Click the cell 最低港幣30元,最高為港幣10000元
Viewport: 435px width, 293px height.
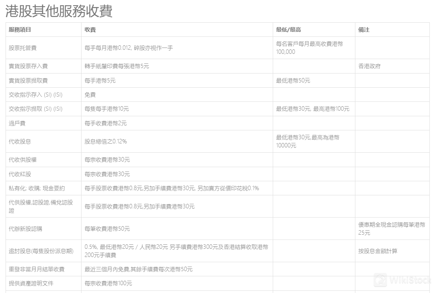click(x=308, y=141)
